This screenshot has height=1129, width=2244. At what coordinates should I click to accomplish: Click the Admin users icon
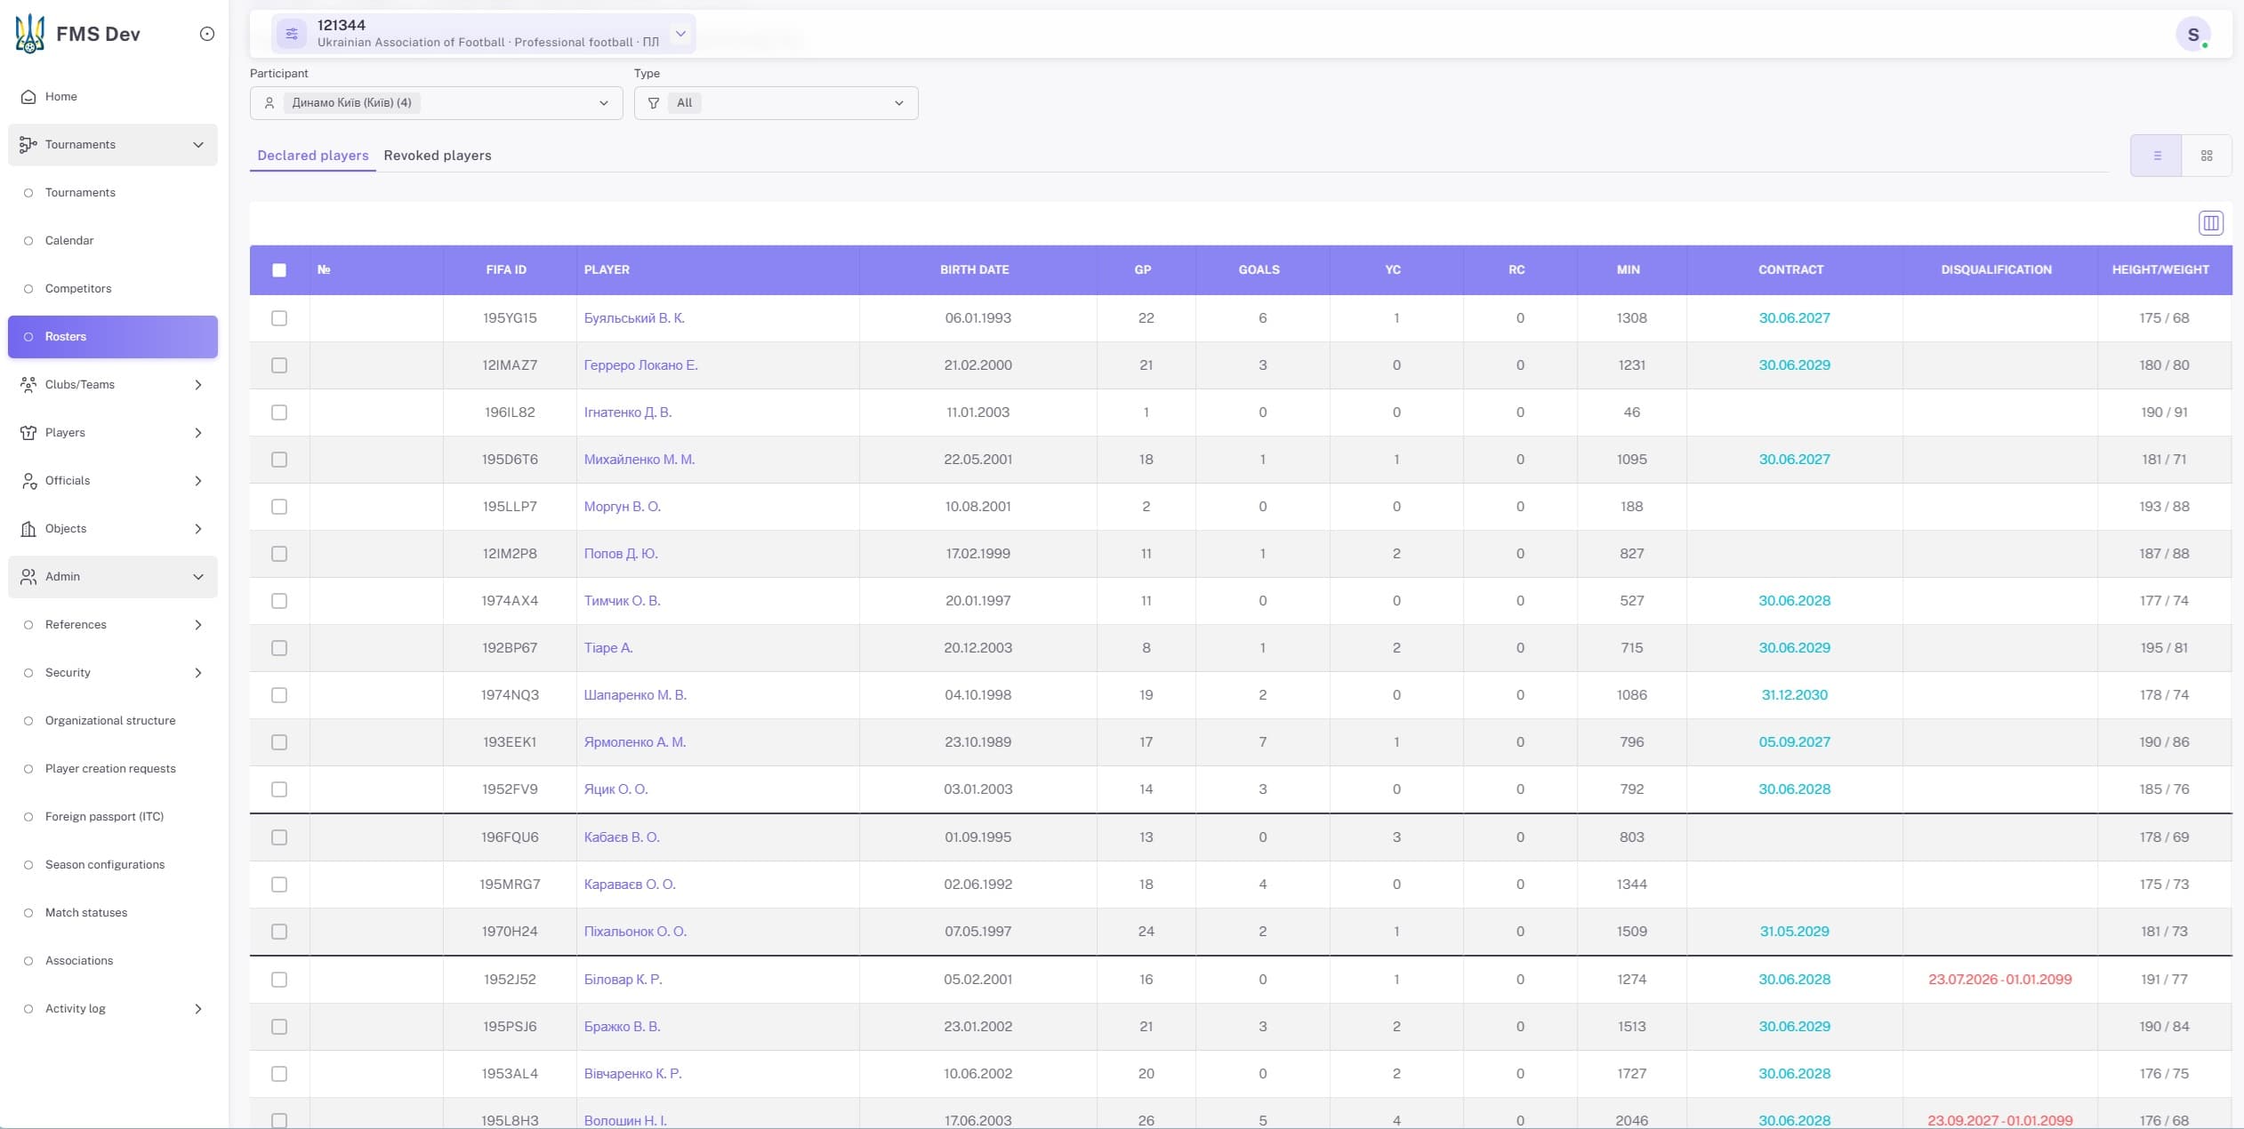pos(28,576)
